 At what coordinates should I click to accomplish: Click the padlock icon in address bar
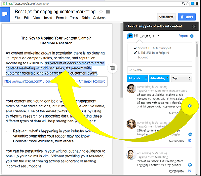(x=4, y=3)
